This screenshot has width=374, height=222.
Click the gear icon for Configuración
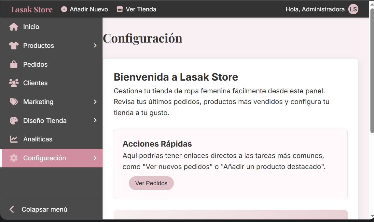[x=14, y=158]
